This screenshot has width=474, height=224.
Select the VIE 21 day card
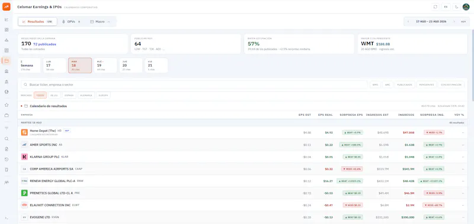coord(156,66)
